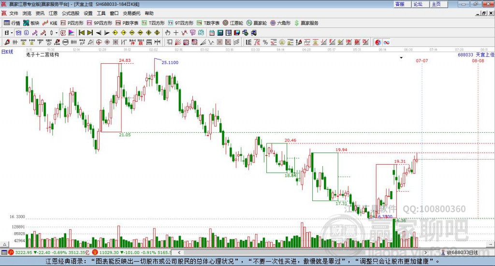Open the 行情 quotes view
The height and width of the screenshot is (266, 495).
click(12, 23)
